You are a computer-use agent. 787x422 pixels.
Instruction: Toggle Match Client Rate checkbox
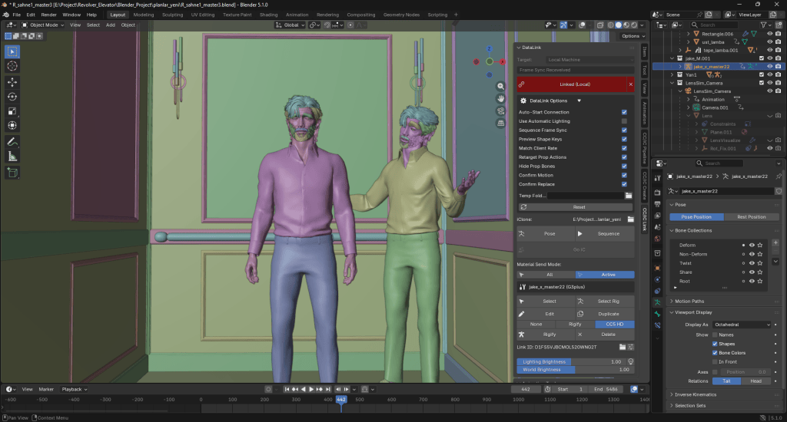[x=624, y=148]
